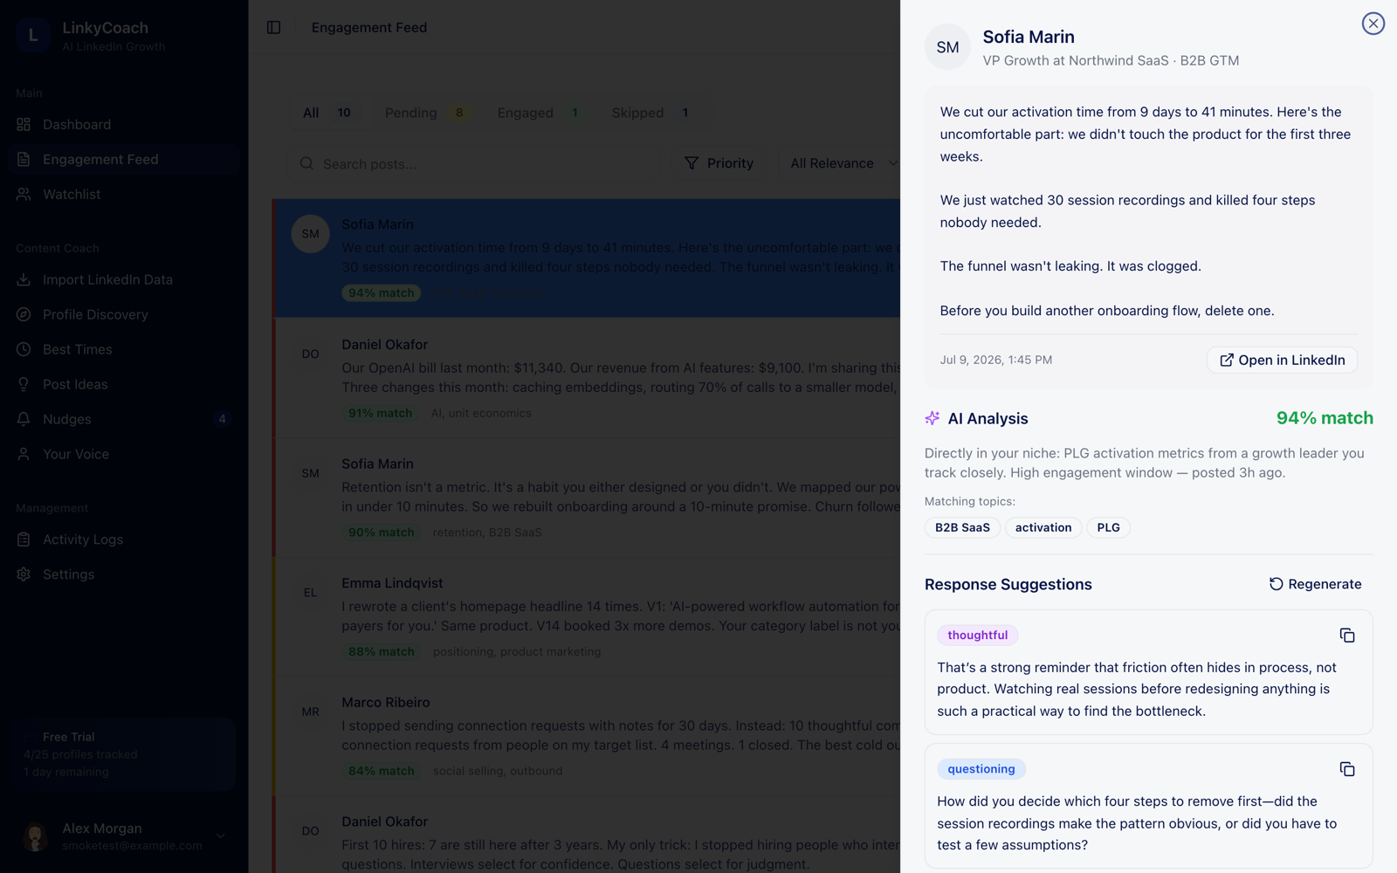1397x873 pixels.
Task: Open the Dashboard page icon
Action: (x=24, y=125)
